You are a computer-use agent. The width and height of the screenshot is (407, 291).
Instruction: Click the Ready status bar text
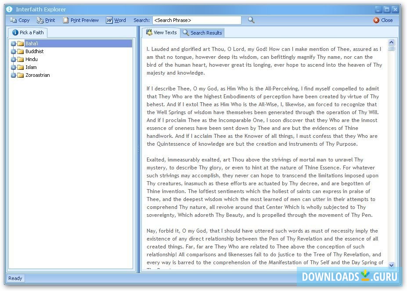(15, 278)
